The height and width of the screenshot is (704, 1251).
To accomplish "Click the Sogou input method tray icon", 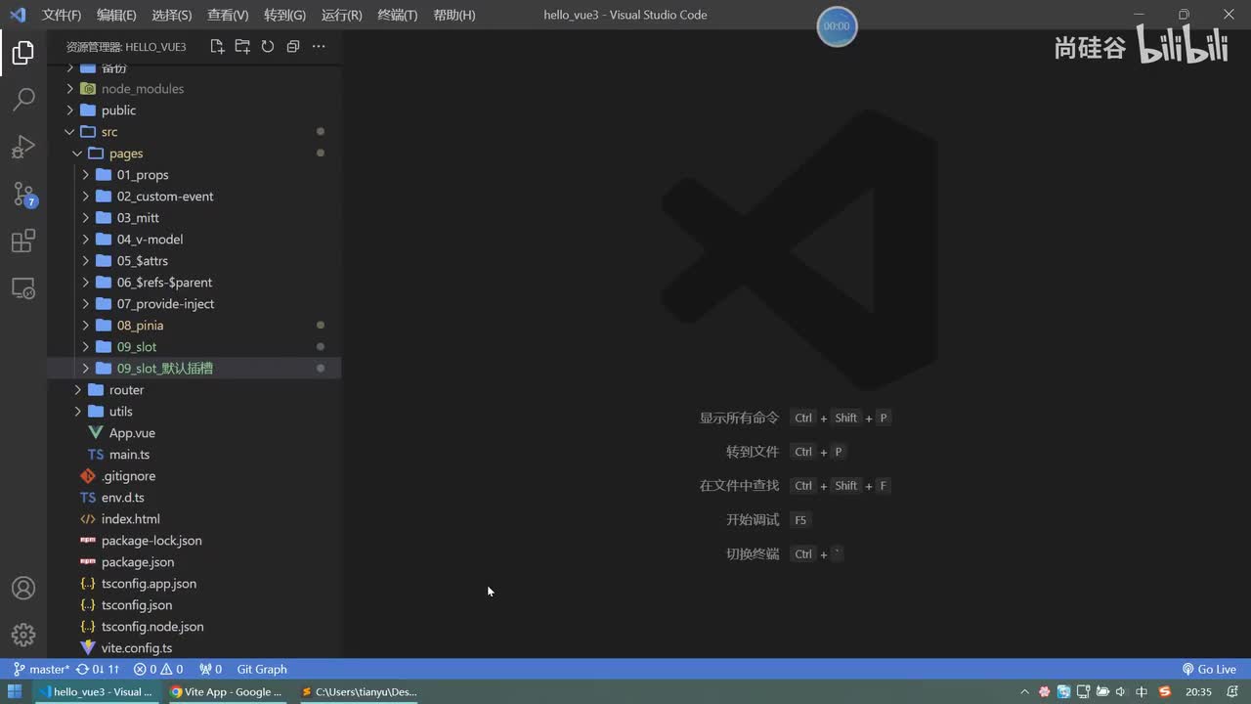I will coord(1164,691).
